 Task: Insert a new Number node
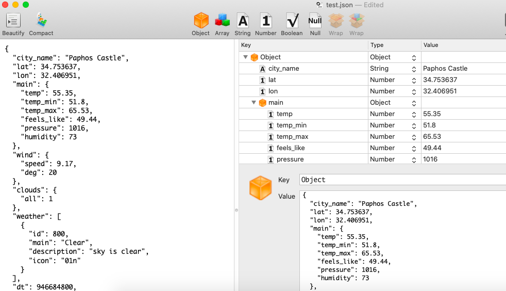click(x=265, y=21)
